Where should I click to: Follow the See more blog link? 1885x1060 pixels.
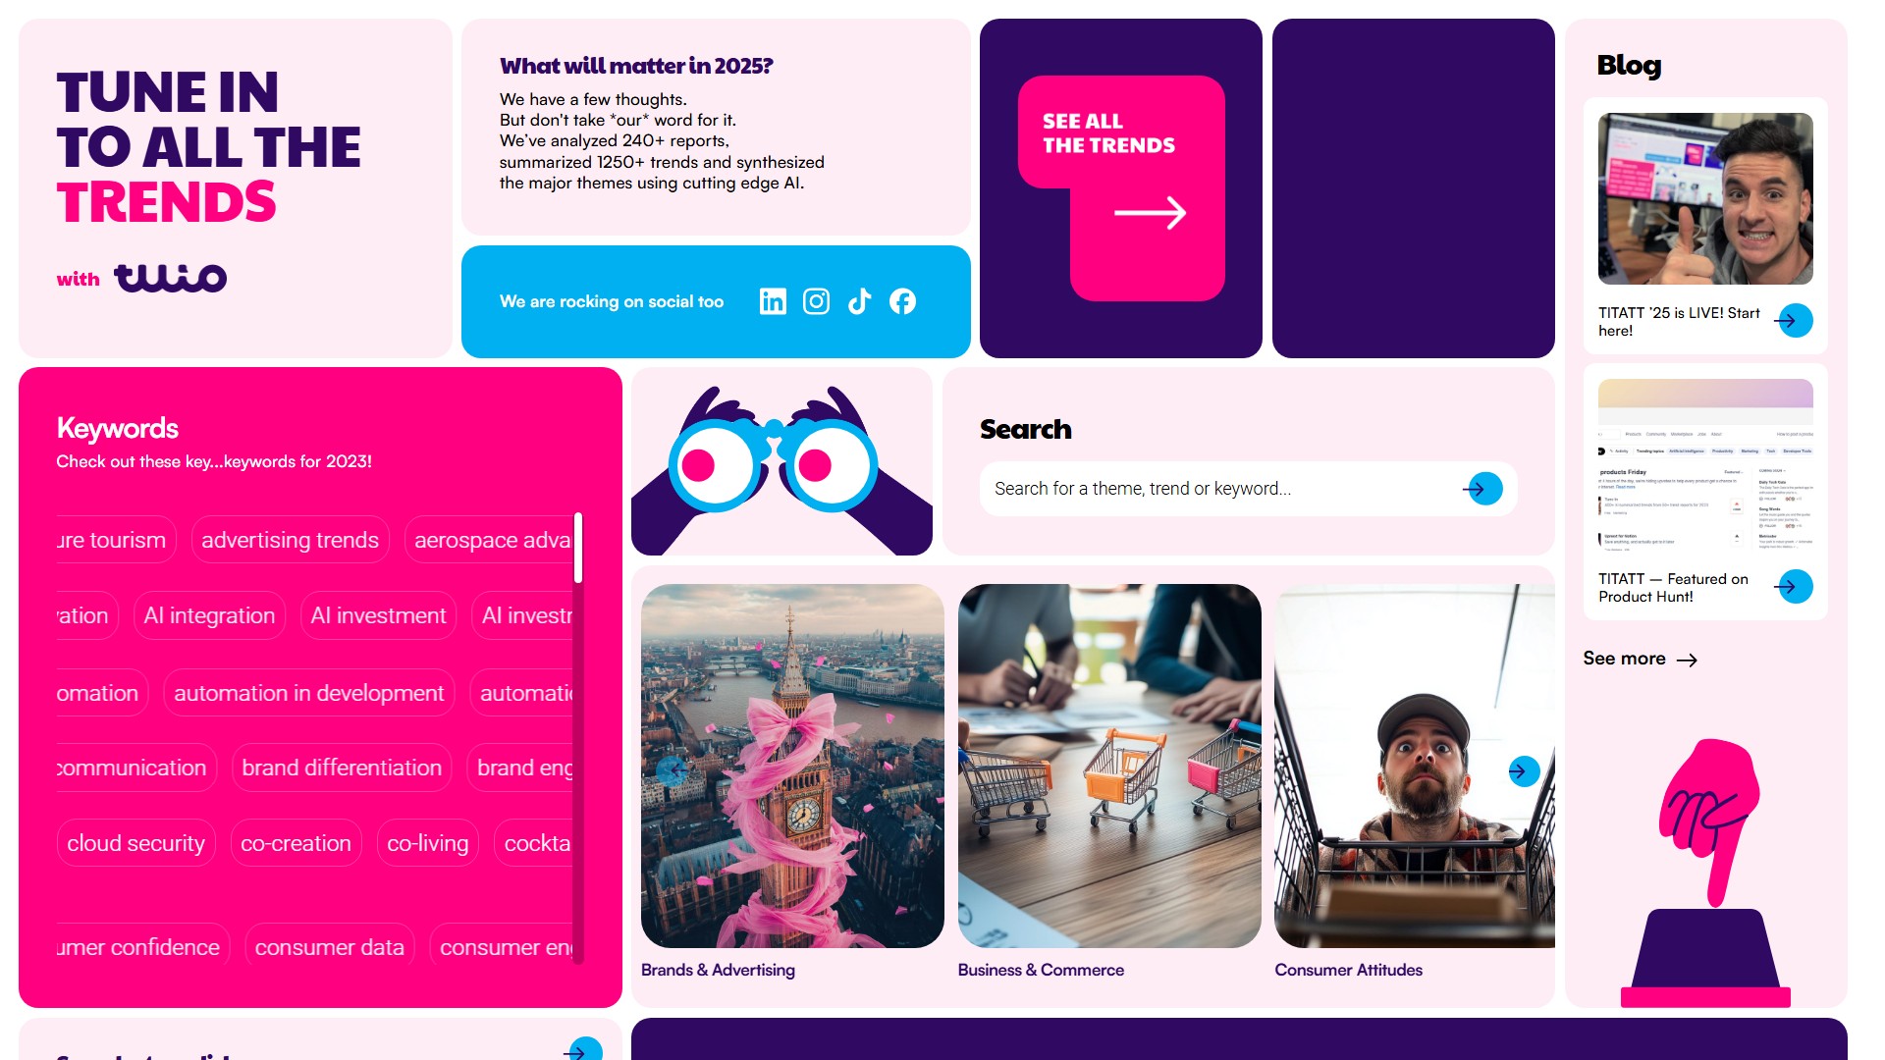tap(1640, 659)
